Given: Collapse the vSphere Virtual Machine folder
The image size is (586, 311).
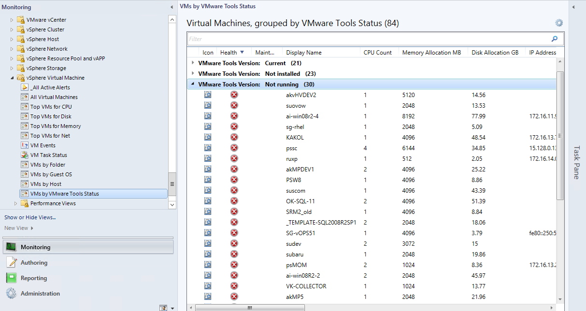Looking at the screenshot, I should [x=12, y=78].
